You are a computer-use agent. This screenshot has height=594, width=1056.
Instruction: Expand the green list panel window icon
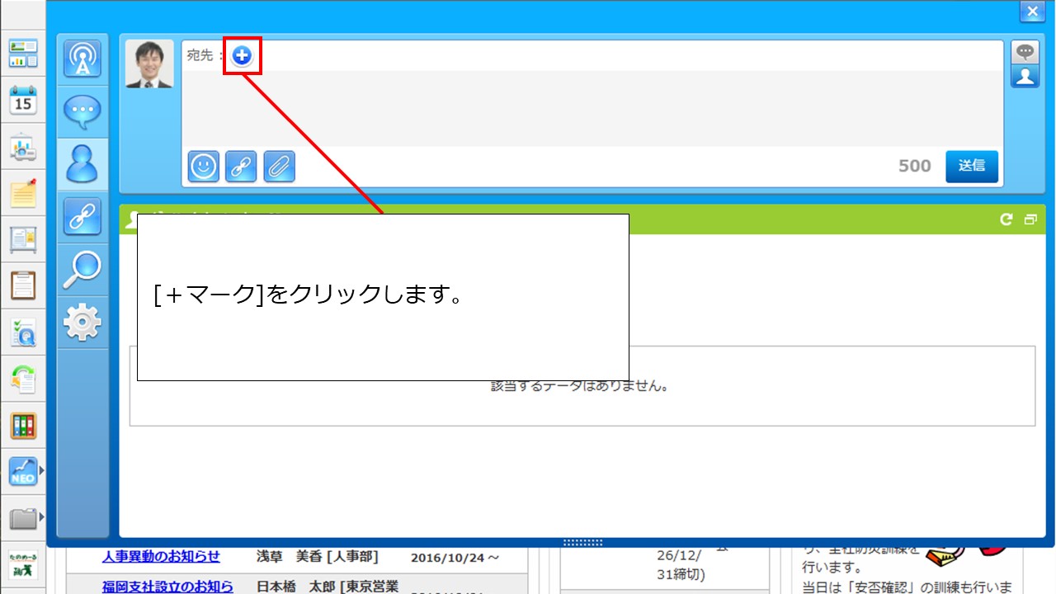(1030, 219)
